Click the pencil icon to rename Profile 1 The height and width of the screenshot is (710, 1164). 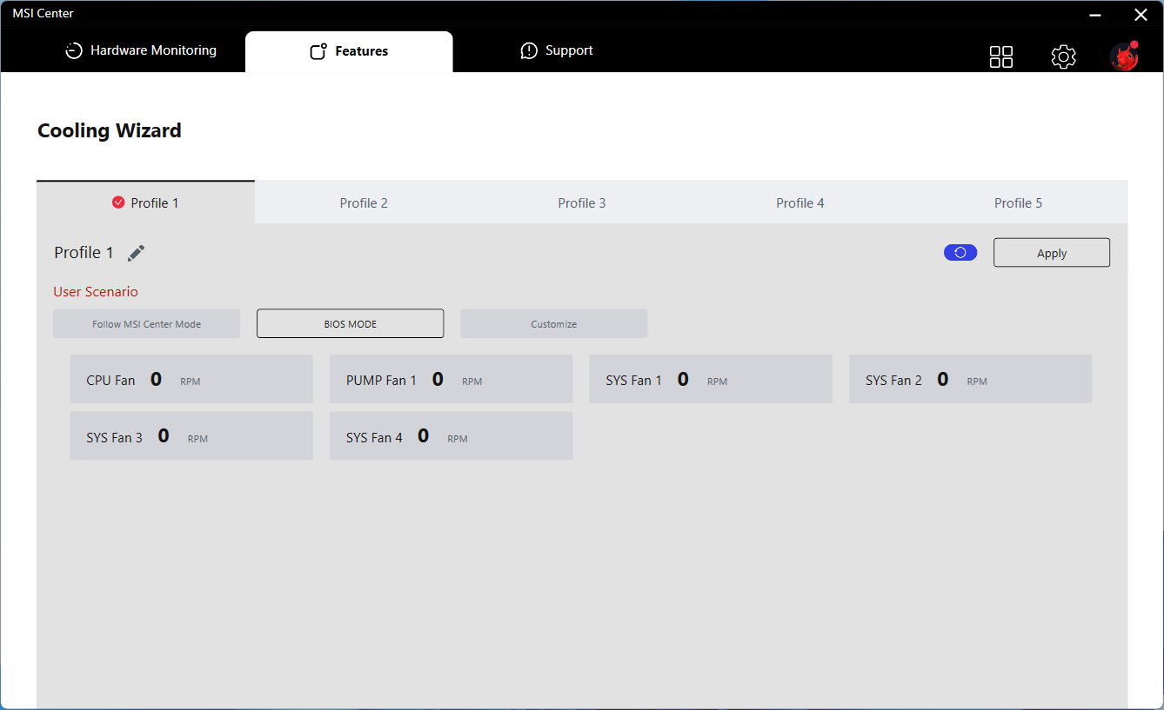click(x=136, y=253)
